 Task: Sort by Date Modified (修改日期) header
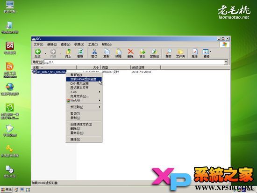click(145, 67)
